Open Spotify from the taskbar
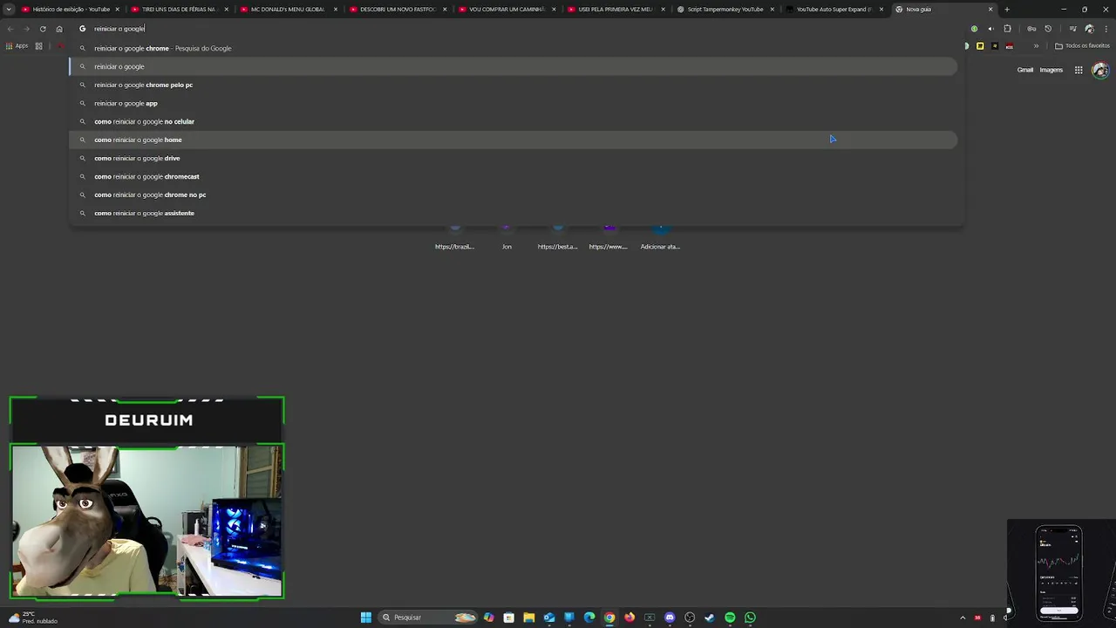Viewport: 1116px width, 628px height. point(730,618)
